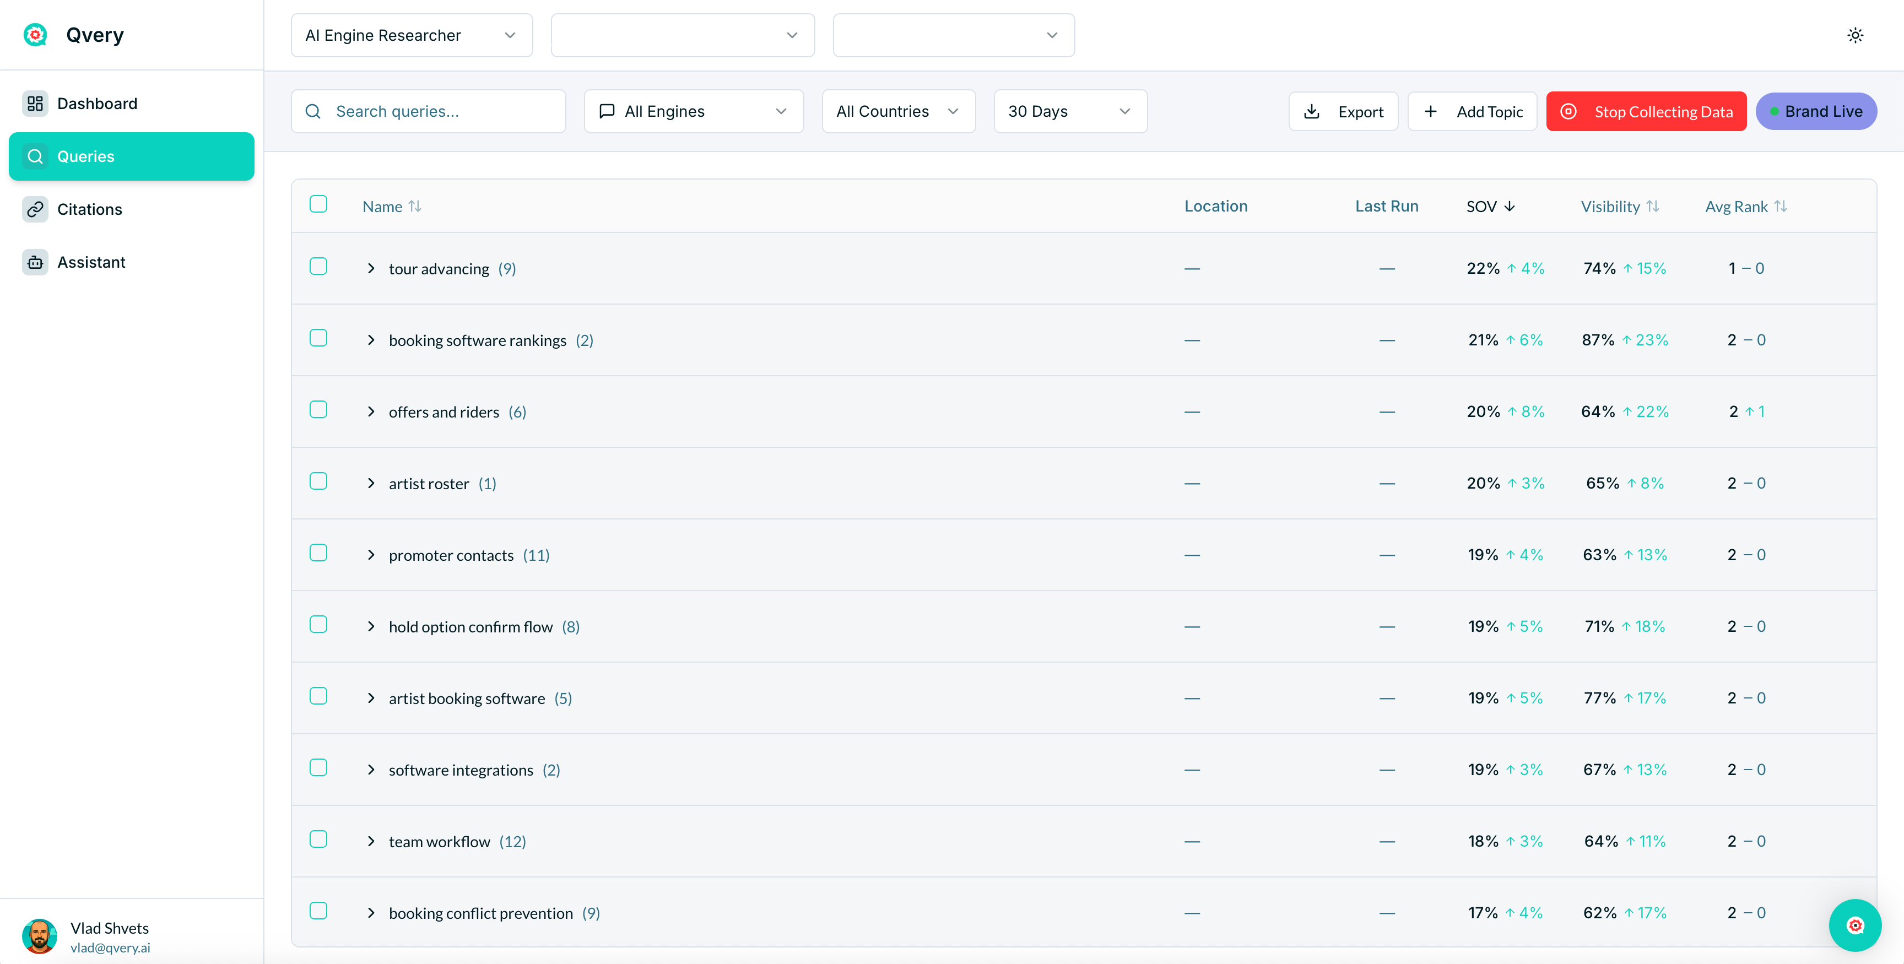1904x964 pixels.
Task: Check the select-all header checkbox
Action: (318, 204)
